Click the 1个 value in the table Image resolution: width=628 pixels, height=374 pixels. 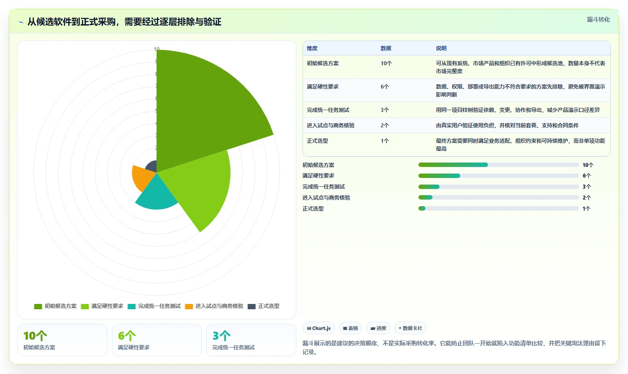pyautogui.click(x=385, y=141)
